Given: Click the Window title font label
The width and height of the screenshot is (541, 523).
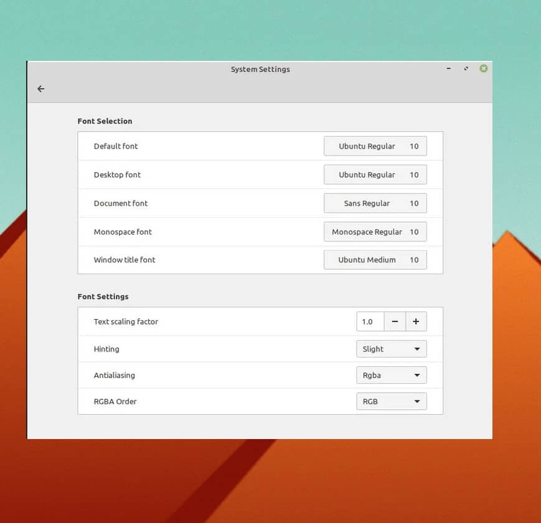Looking at the screenshot, I should 125,260.
